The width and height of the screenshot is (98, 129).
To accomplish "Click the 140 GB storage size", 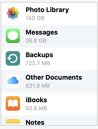I will click(x=35, y=18).
